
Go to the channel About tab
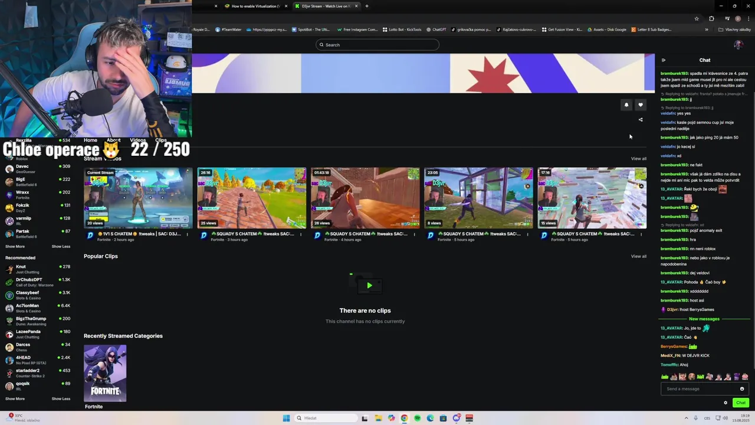pyautogui.click(x=113, y=140)
